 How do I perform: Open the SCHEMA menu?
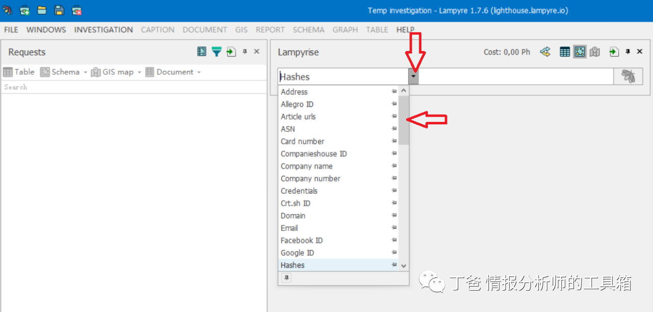coord(309,30)
